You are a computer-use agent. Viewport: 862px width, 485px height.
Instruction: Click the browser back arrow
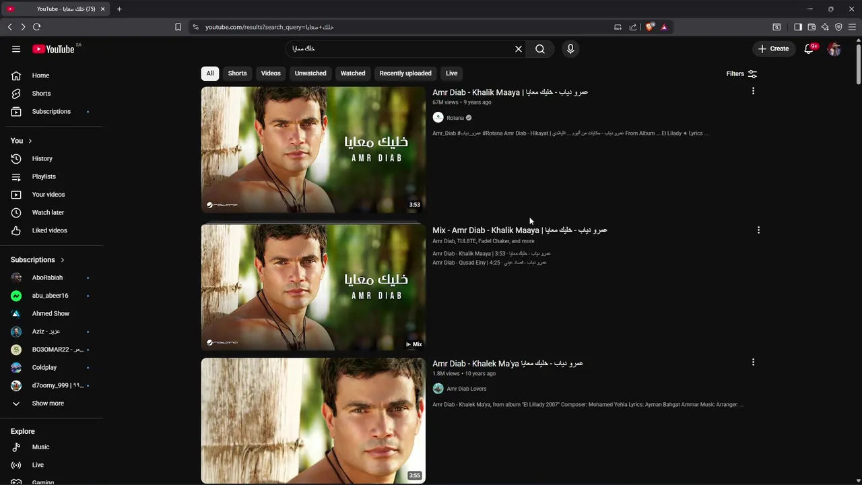coord(9,27)
